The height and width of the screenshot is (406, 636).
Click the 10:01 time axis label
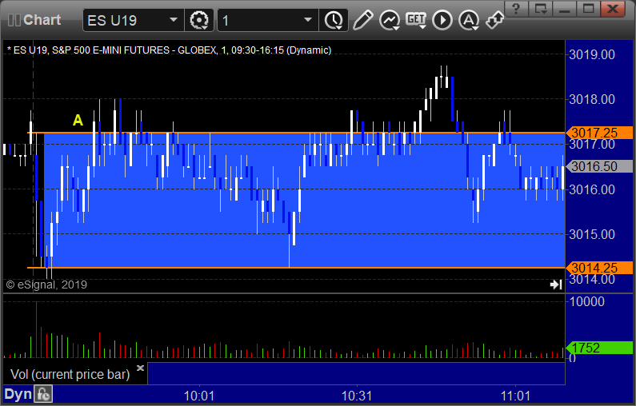tap(198, 396)
